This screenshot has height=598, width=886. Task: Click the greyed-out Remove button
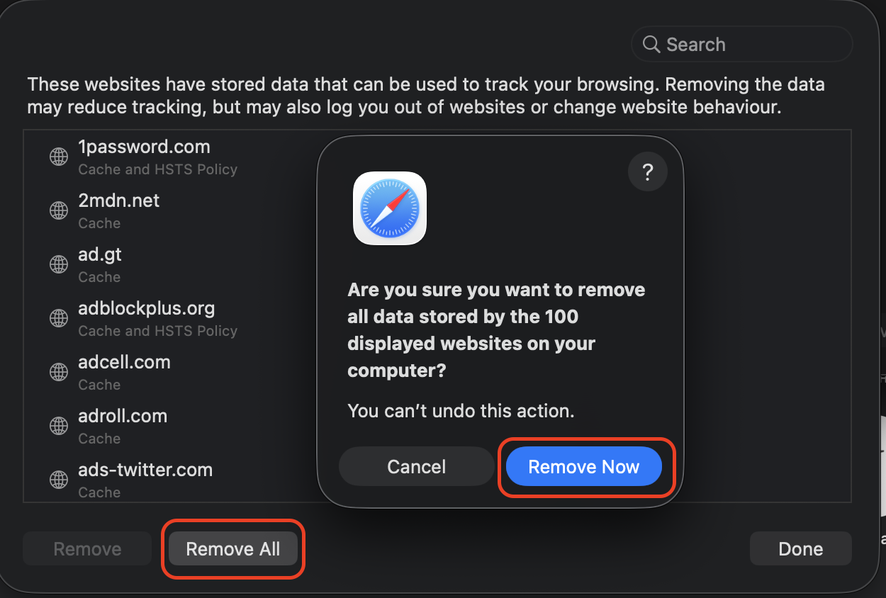pos(87,549)
